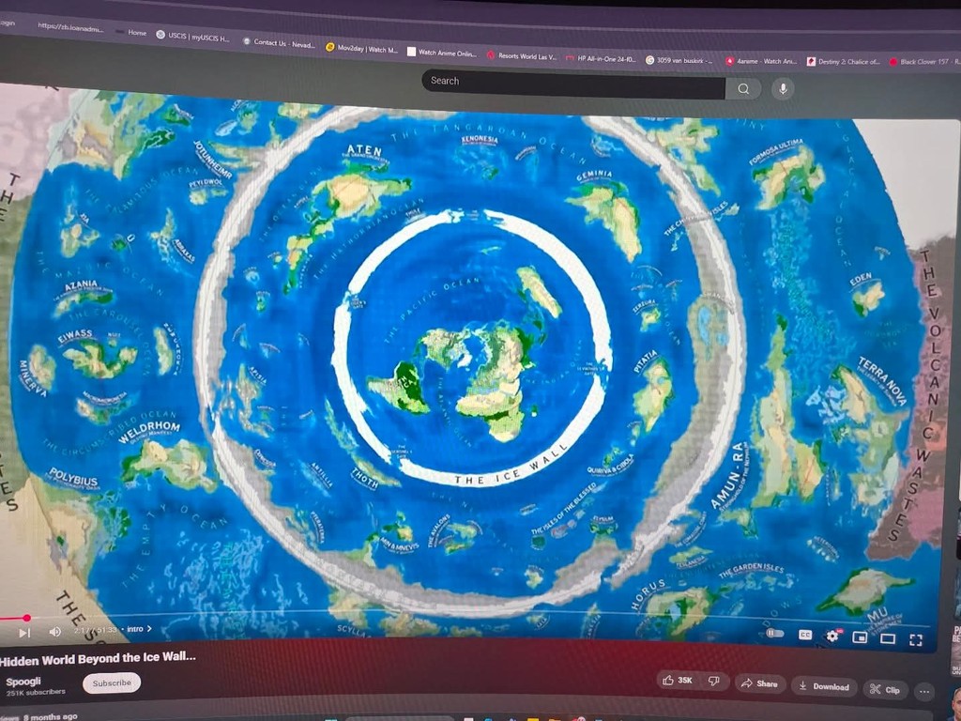The image size is (961, 721).
Task: Open the Spoogli channel page
Action: pyautogui.click(x=23, y=682)
